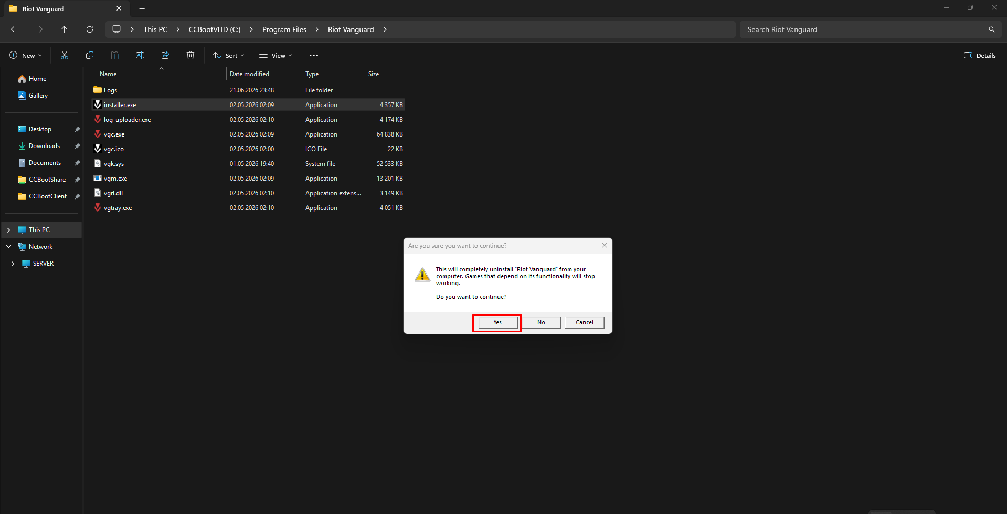Open CCBootClient in quick access
The image size is (1007, 514).
[48, 196]
